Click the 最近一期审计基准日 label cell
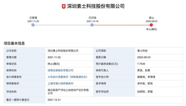The image size is (186, 106). click(24, 100)
